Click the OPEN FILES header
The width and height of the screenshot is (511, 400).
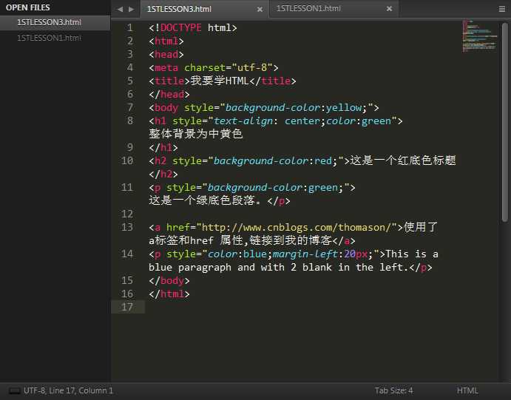tap(27, 7)
